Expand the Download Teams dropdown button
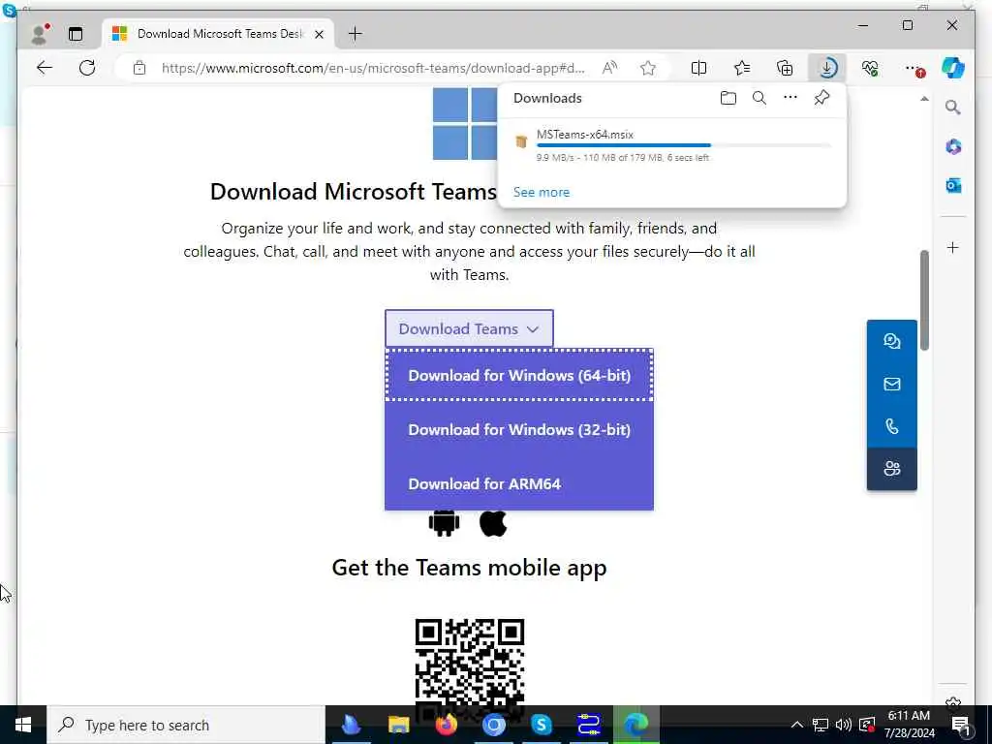The height and width of the screenshot is (744, 992). [469, 329]
